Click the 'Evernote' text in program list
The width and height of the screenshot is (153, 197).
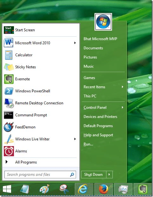pos(22,79)
